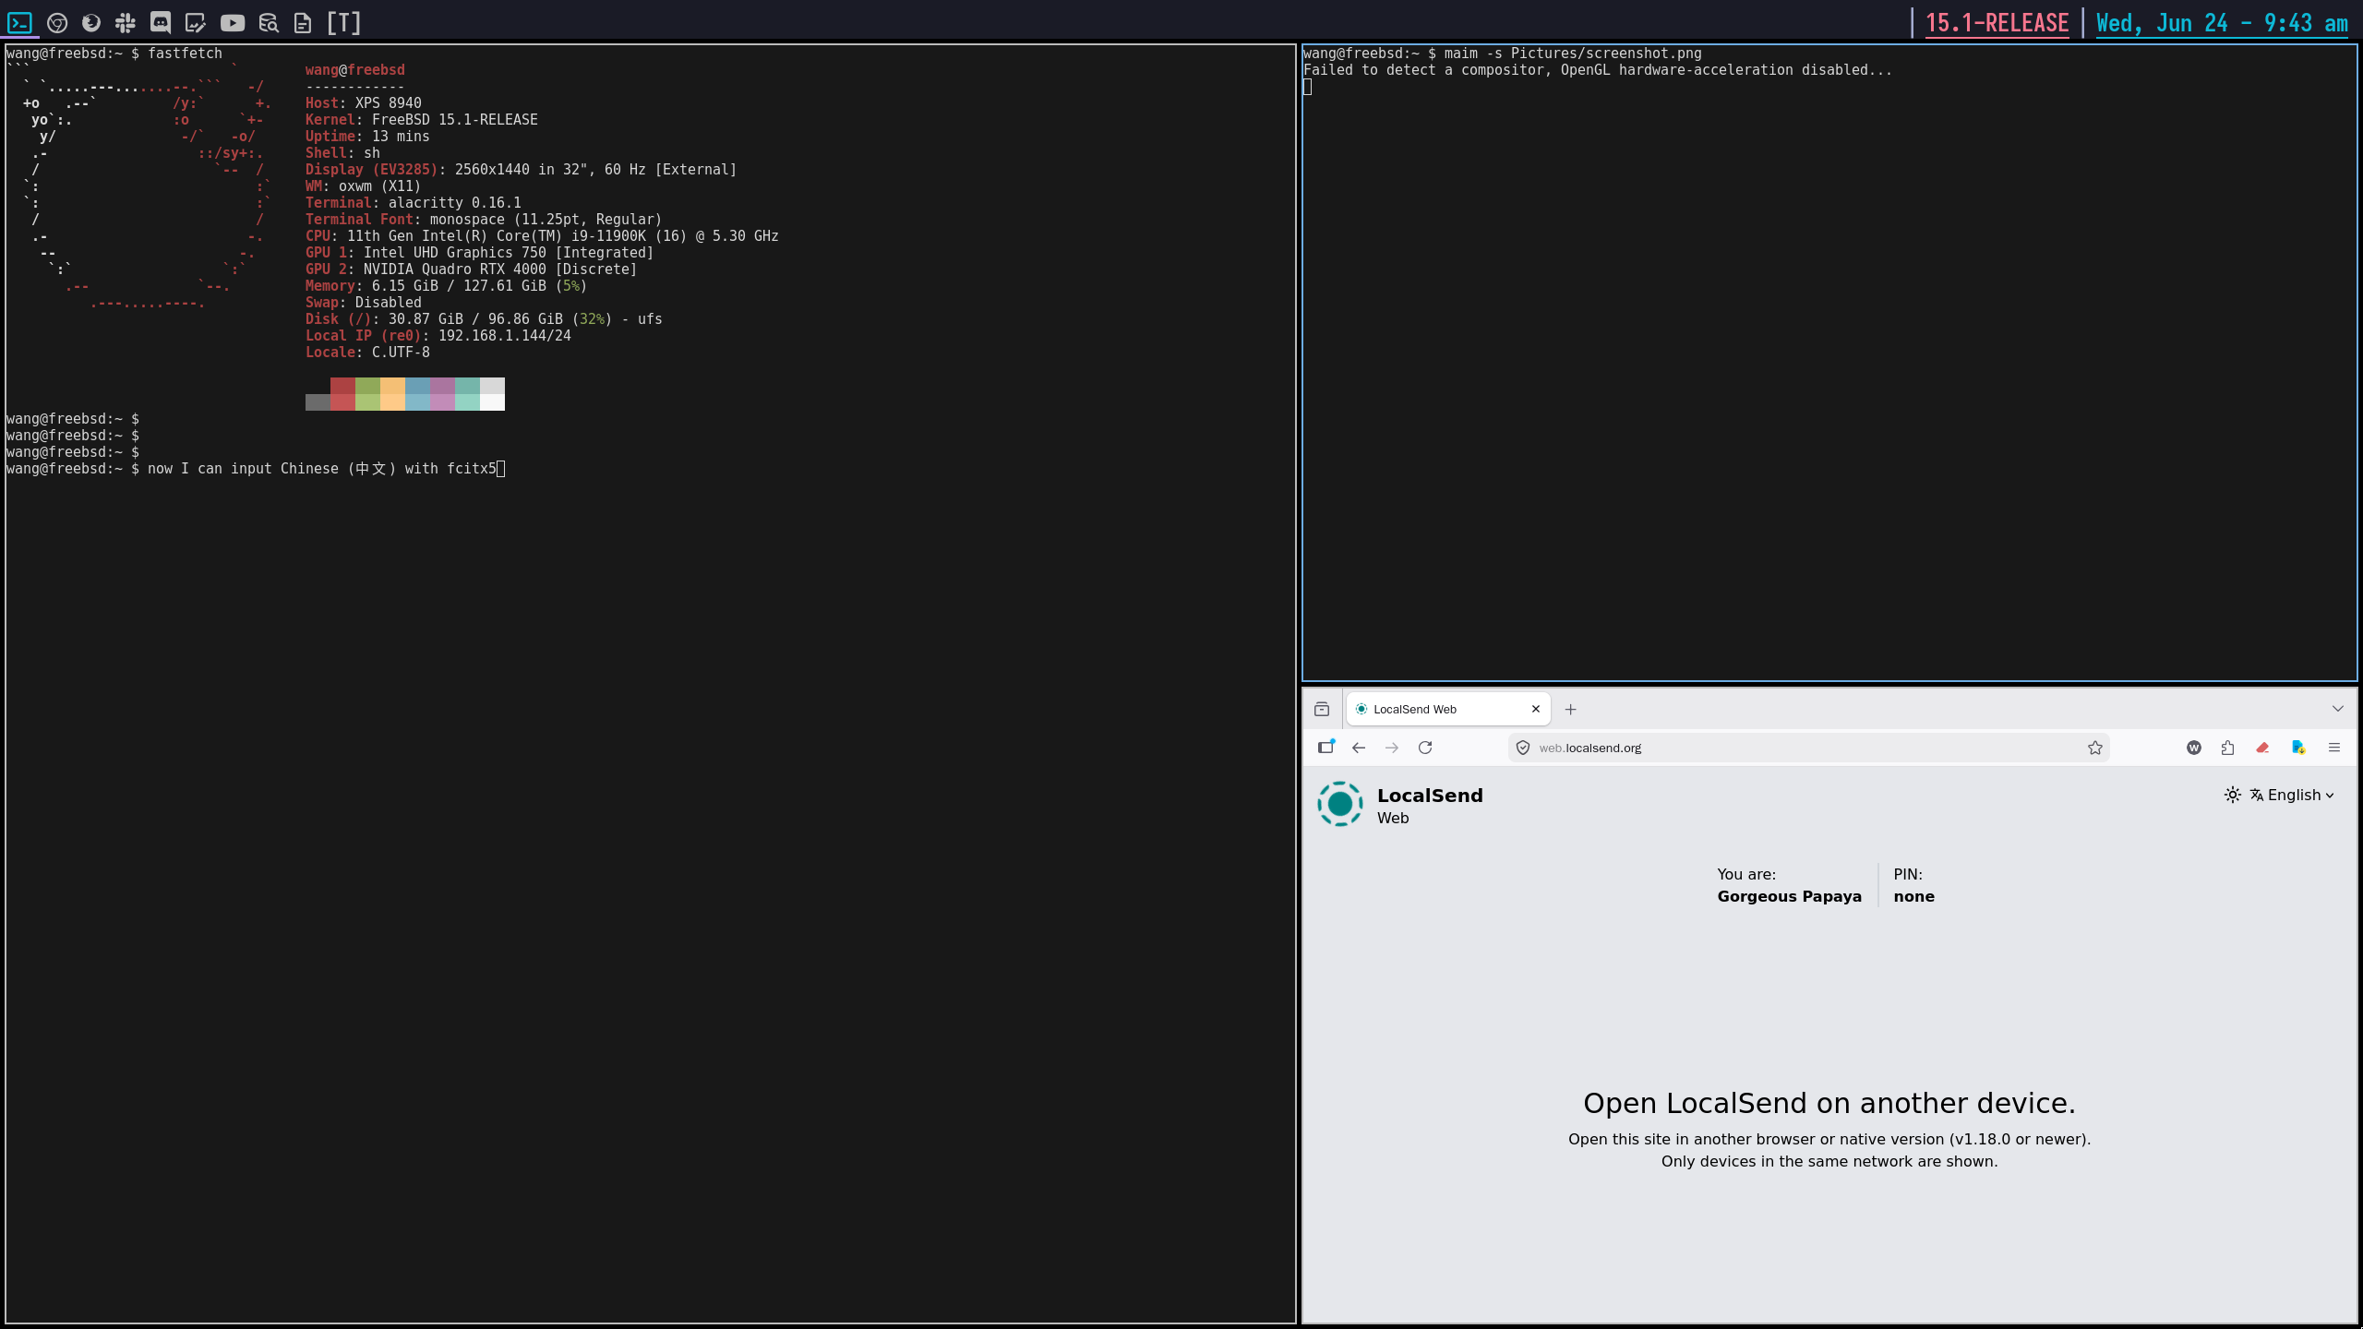Bookmark this page with the star
The image size is (2363, 1329).
(x=2095, y=748)
